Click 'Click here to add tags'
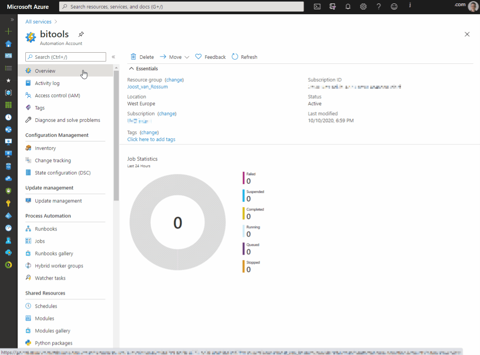This screenshot has width=480, height=355. coord(151,139)
